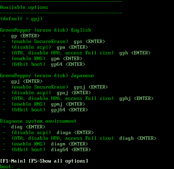
Task: Click the diag64 64bit boot option
Action: coord(47,150)
